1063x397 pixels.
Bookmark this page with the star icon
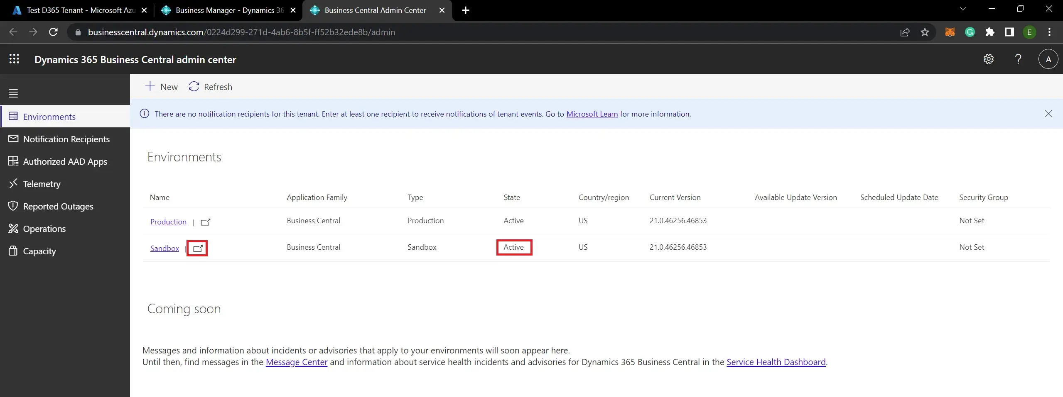tap(925, 32)
